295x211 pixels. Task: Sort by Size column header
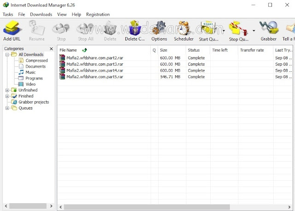[172, 50]
